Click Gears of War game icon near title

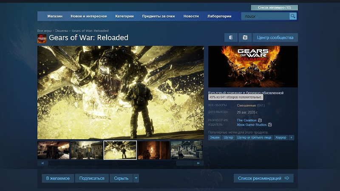pos(42,38)
